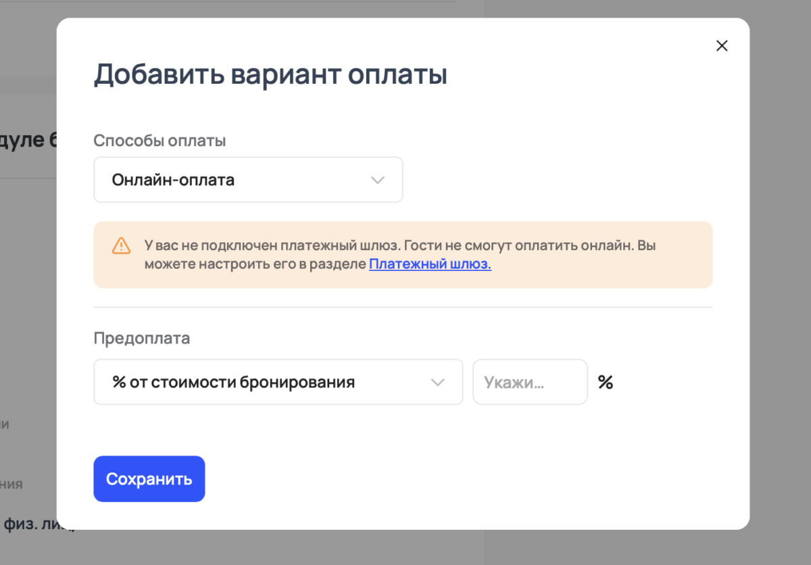Open the "Способы оплаты" dropdown
This screenshot has height=565, width=811.
point(248,180)
